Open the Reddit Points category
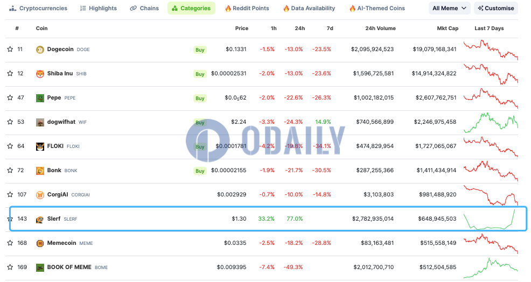The height and width of the screenshot is (282, 531). (x=247, y=8)
